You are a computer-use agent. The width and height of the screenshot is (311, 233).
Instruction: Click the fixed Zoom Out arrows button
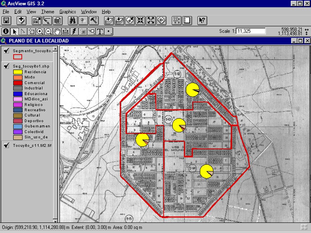tap(151, 21)
